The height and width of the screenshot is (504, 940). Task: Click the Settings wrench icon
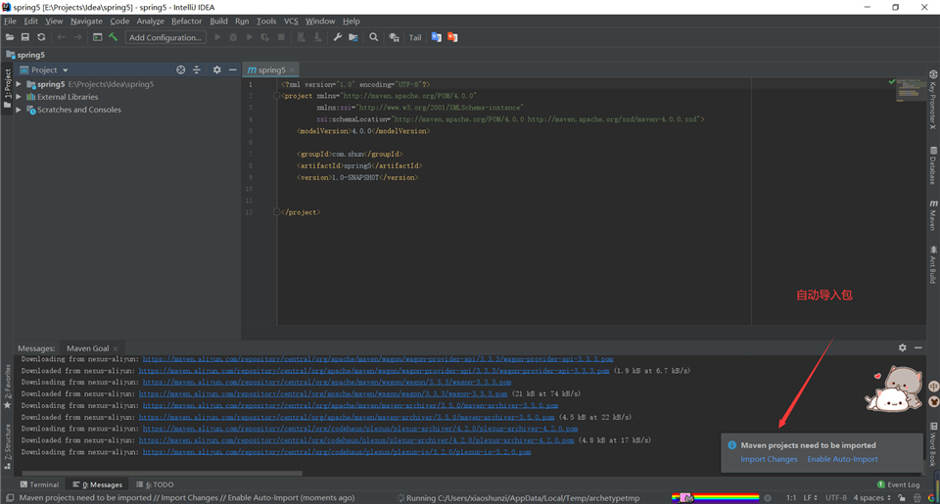click(x=338, y=37)
